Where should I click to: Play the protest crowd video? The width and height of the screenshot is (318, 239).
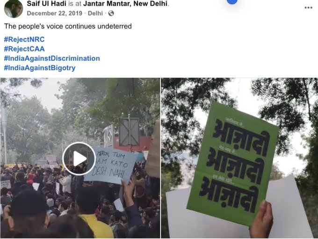(x=79, y=159)
